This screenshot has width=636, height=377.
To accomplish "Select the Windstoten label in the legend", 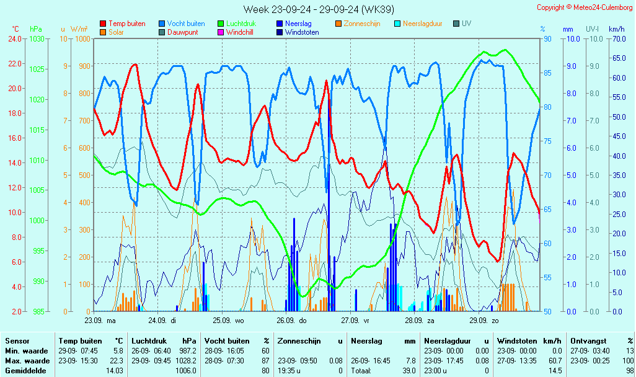I will pyautogui.click(x=302, y=32).
